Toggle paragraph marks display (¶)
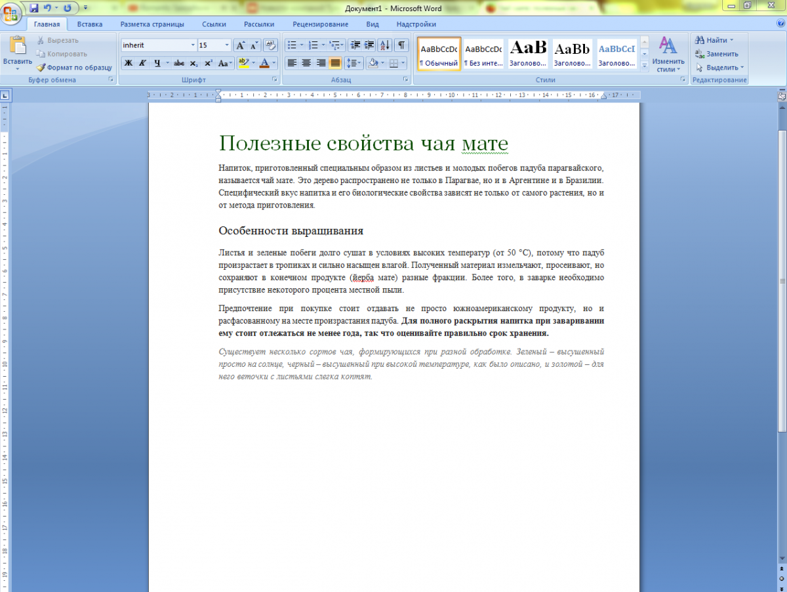This screenshot has height=592, width=787. tap(401, 45)
